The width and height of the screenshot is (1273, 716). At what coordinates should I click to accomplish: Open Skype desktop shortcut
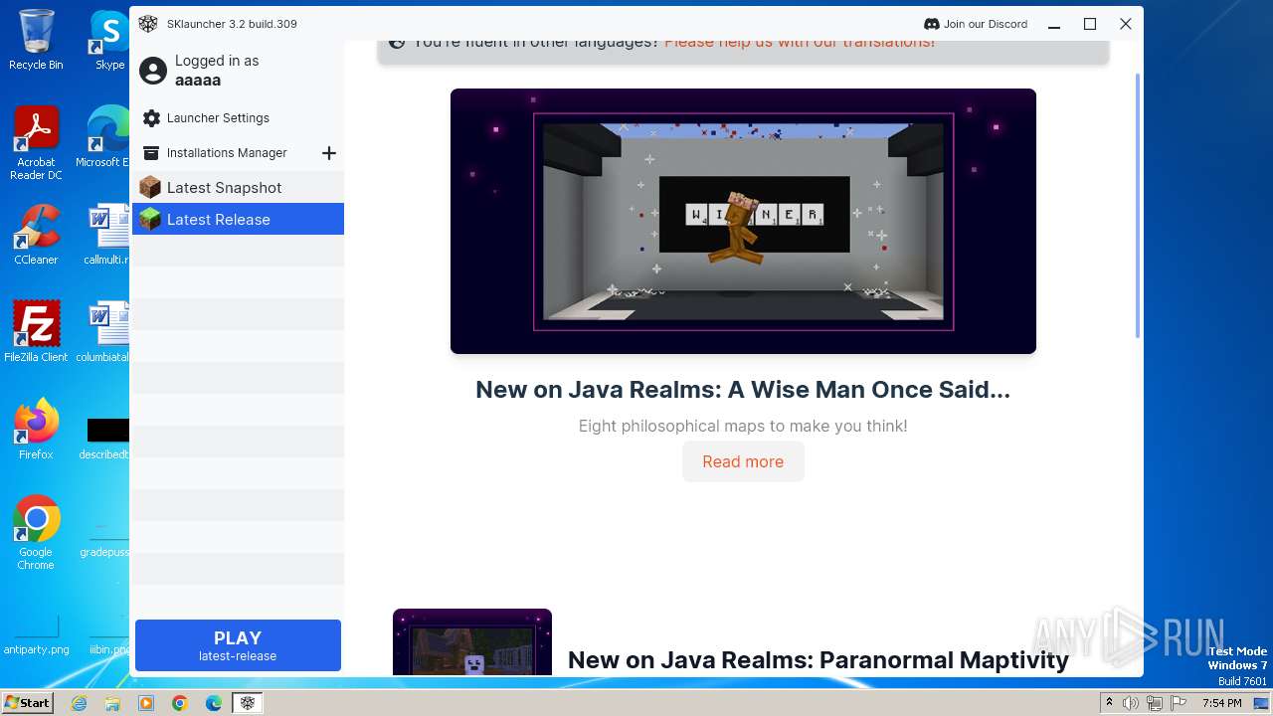109,40
